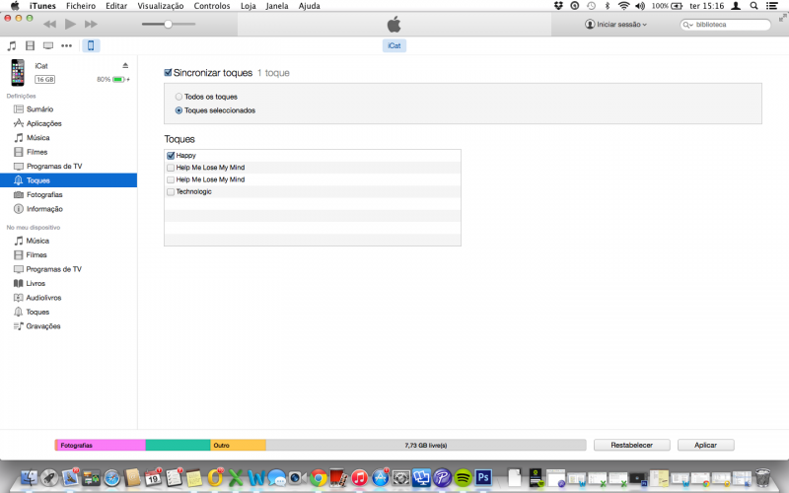This screenshot has height=493, width=789.
Task: Check the second Help Me Lose My Mind
Action: 171,179
